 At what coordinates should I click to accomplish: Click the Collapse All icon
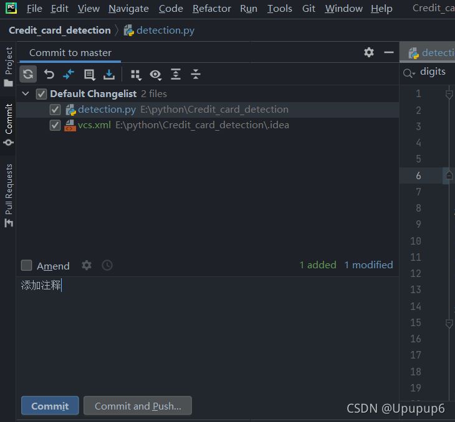tap(196, 75)
